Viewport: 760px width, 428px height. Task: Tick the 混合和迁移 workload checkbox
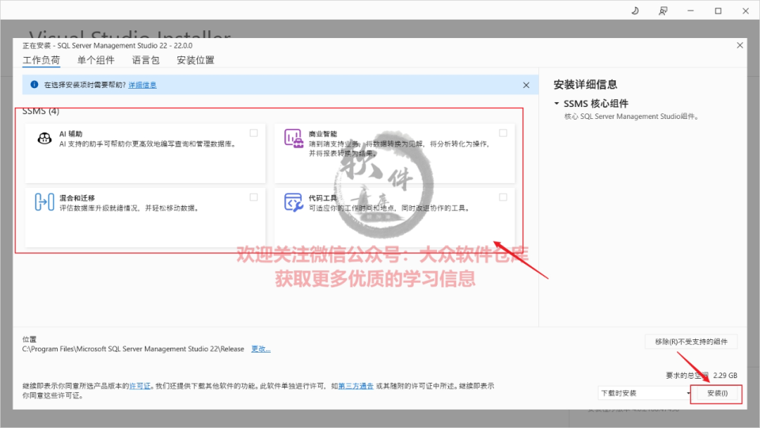pyautogui.click(x=253, y=197)
